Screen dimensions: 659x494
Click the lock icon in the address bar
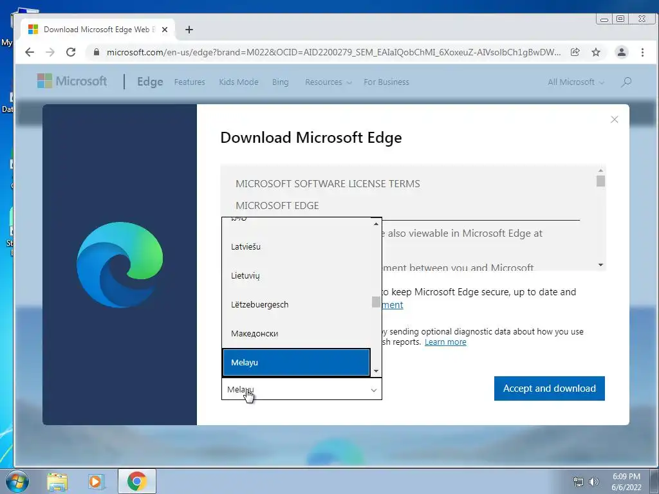97,52
